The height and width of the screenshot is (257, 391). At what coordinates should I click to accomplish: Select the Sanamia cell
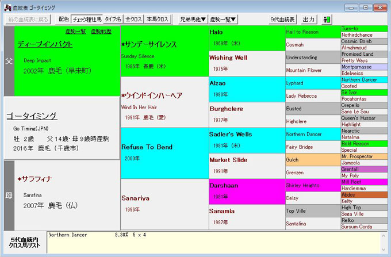pos(247,217)
